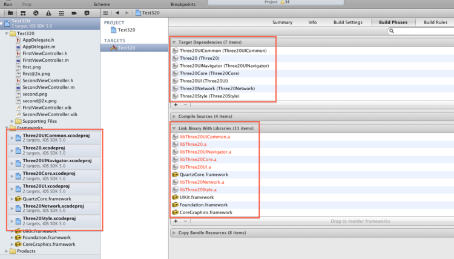Collapse the Test320 group folder

pyautogui.click(x=7, y=33)
